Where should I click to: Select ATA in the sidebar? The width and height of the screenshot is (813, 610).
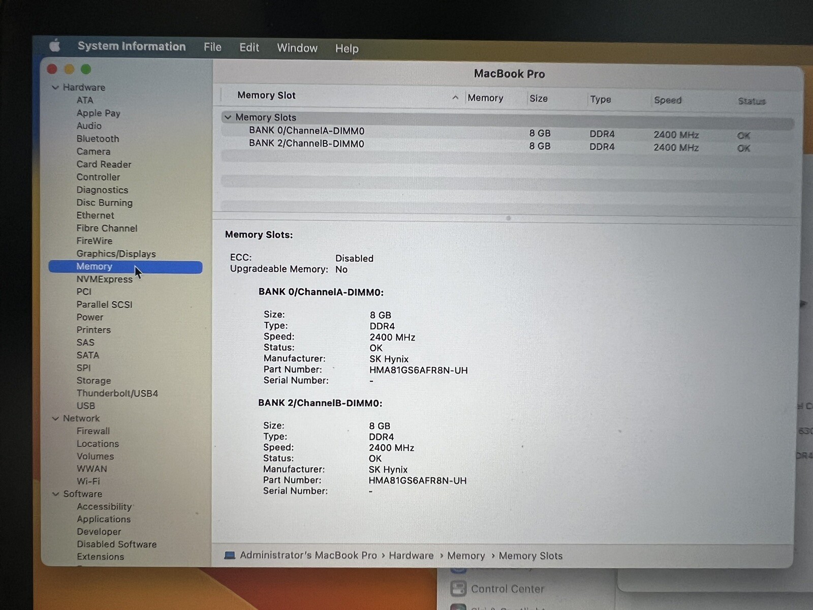(x=85, y=100)
